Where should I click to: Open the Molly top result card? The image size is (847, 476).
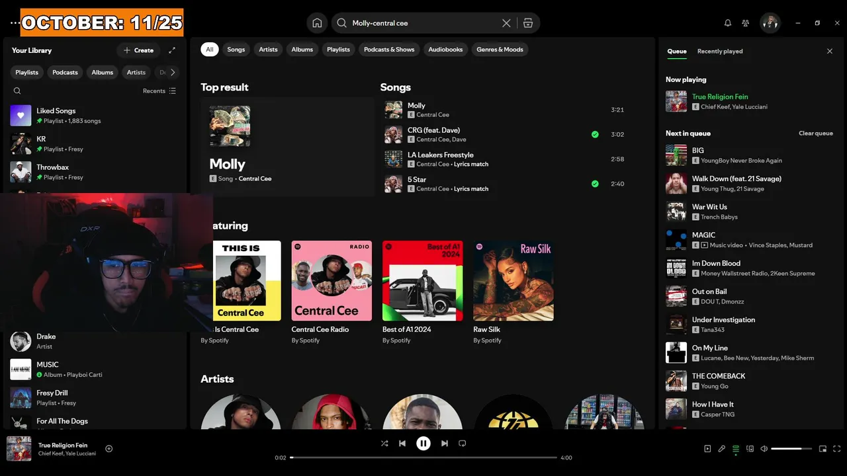[287, 147]
